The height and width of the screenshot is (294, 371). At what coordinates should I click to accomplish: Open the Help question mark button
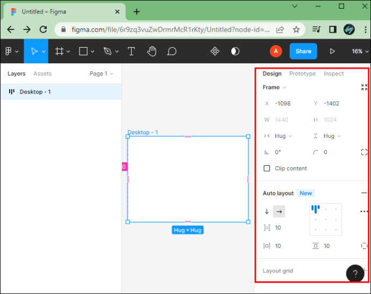point(355,274)
